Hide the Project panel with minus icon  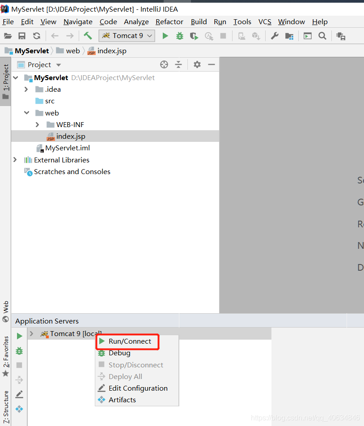pos(212,64)
